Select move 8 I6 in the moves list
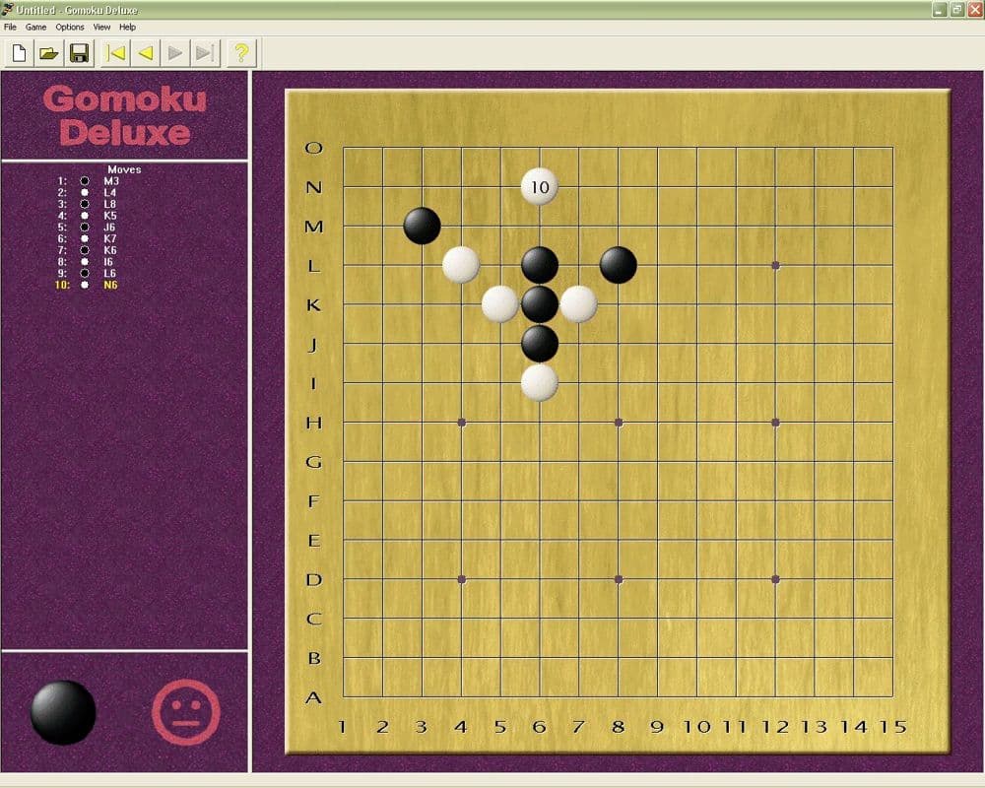The height and width of the screenshot is (788, 985). pos(88,261)
